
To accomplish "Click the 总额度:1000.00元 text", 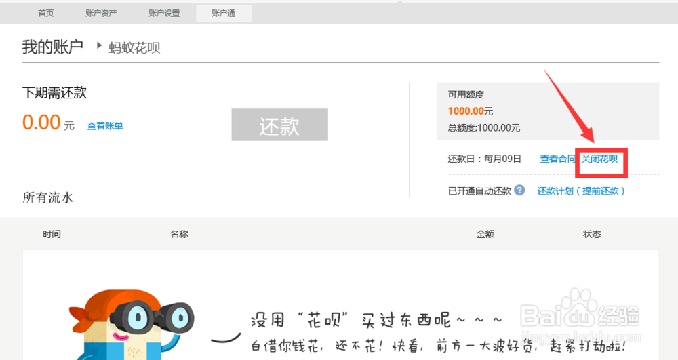I will pos(484,128).
